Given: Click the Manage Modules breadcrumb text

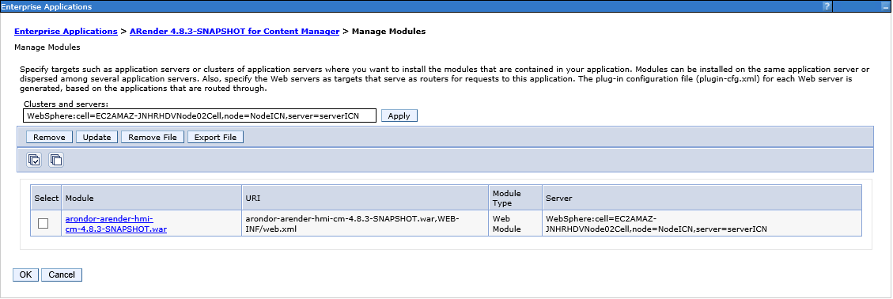Looking at the screenshot, I should (x=388, y=32).
